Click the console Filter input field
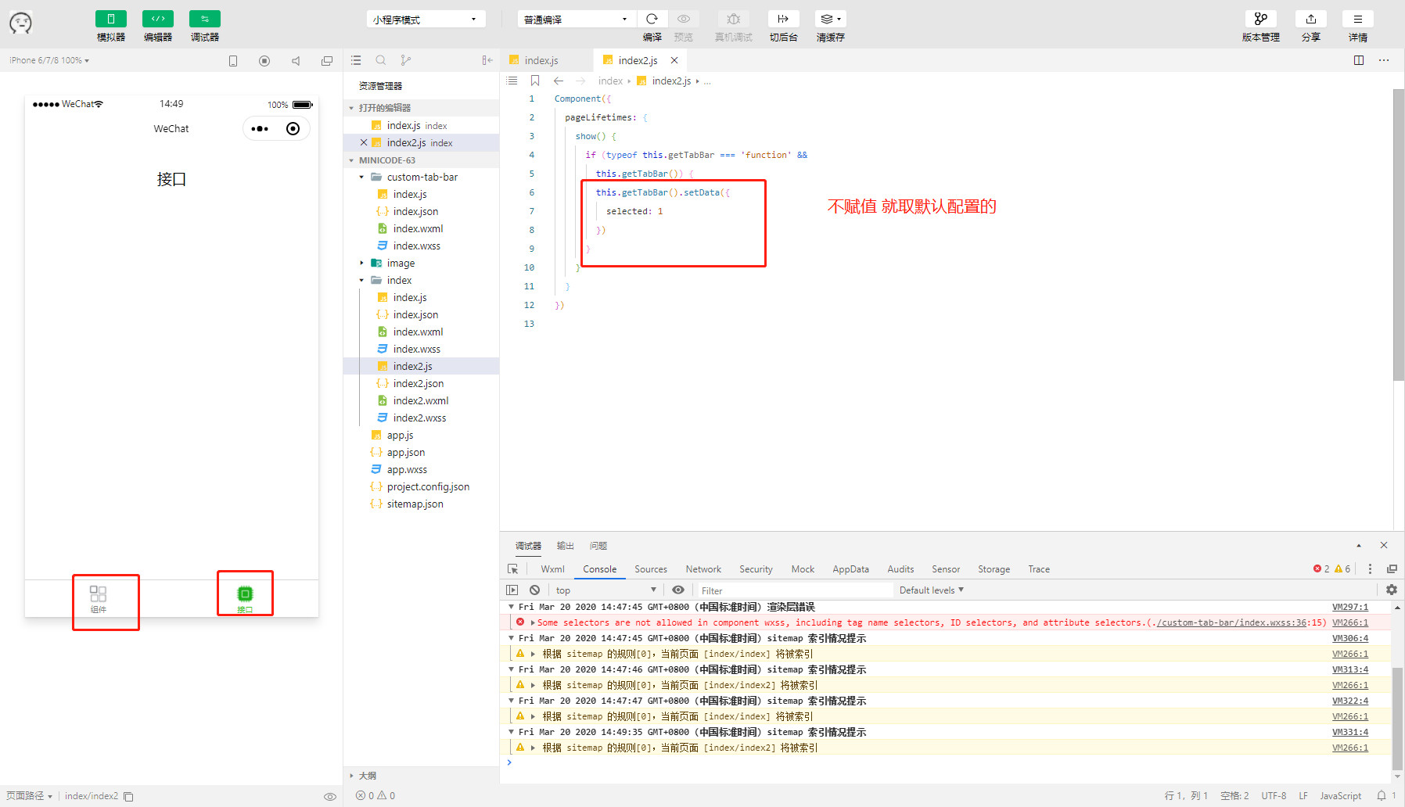1405x807 pixels. point(795,590)
